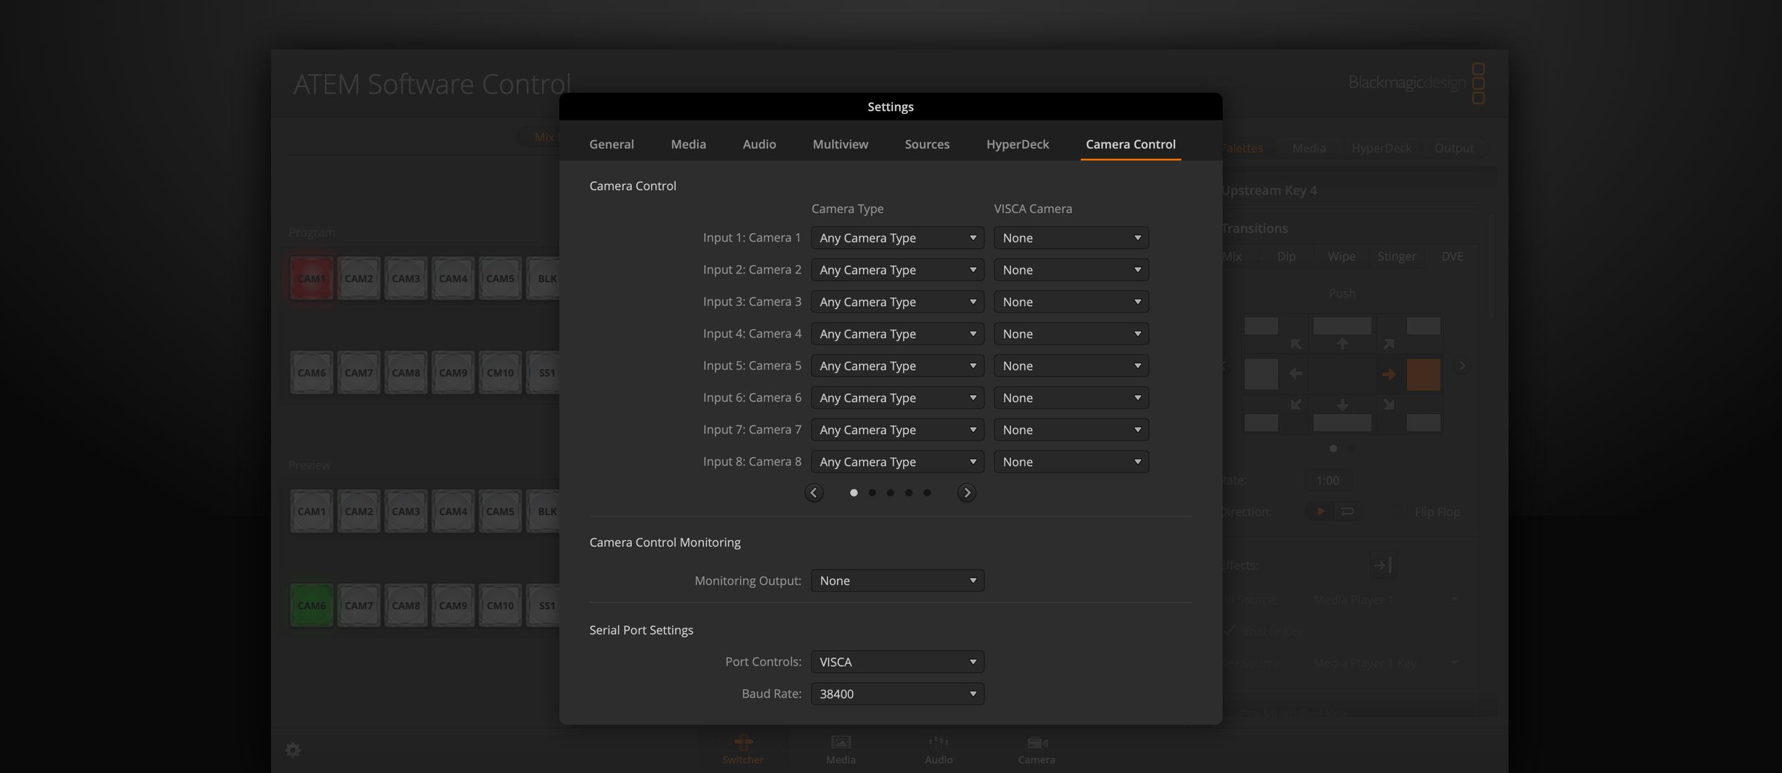Select CAM4 on the Preview bus
The width and height of the screenshot is (1782, 773).
(x=453, y=511)
